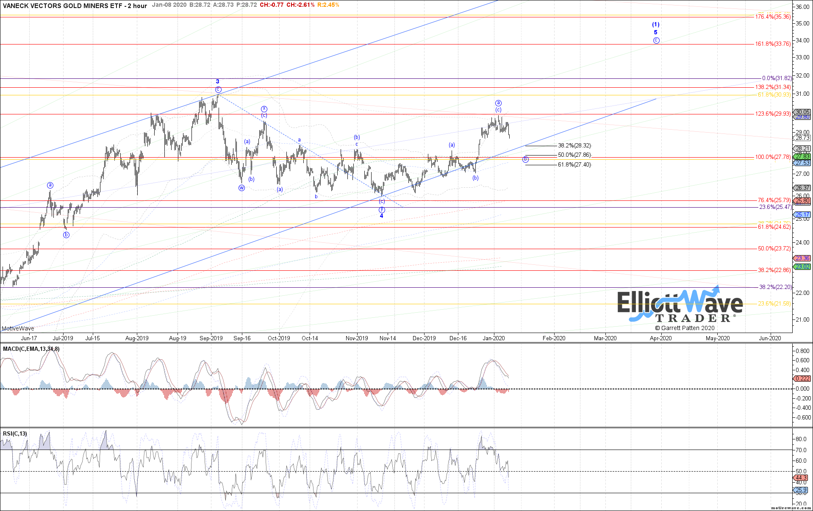Select the blue '27.53' price tag
This screenshot has width=813, height=511.
[802, 163]
